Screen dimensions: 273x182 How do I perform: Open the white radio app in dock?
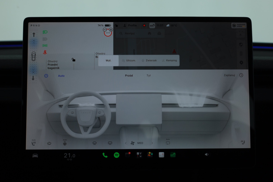coord(162,155)
